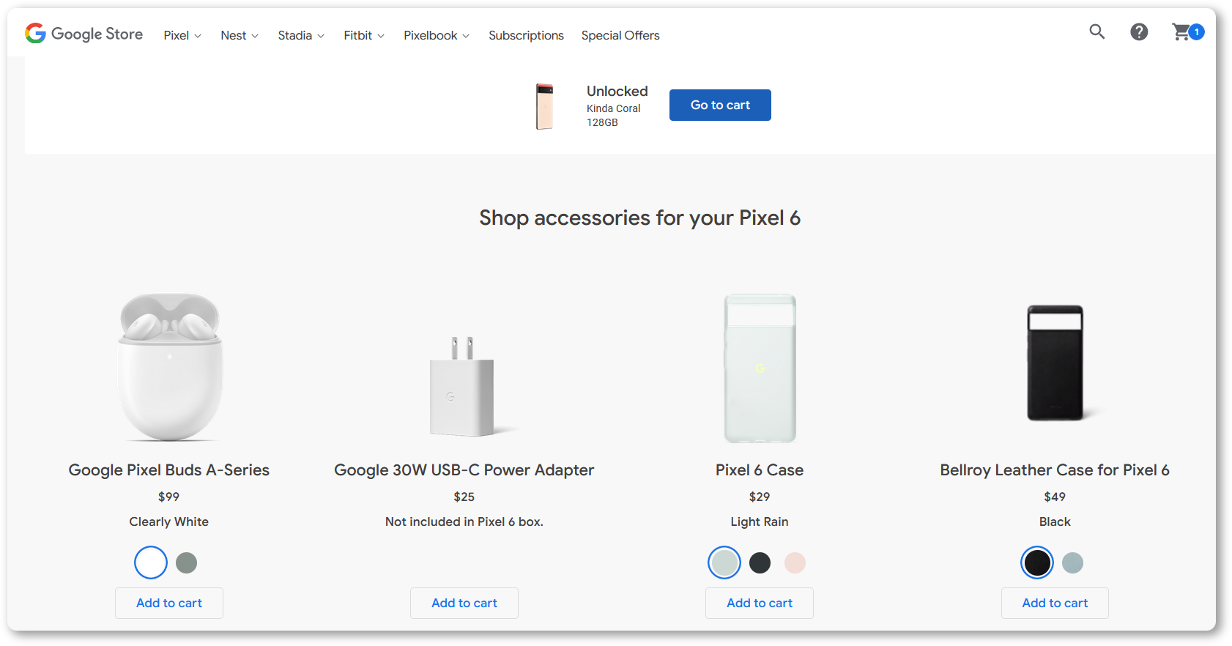Expand the Pixelbook menu dropdown
Image resolution: width=1232 pixels, height=646 pixels.
point(437,35)
